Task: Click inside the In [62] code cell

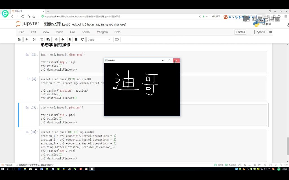Action: [153, 62]
